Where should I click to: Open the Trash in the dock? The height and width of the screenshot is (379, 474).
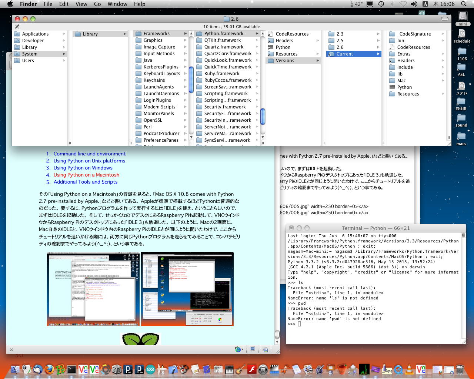coord(460,369)
